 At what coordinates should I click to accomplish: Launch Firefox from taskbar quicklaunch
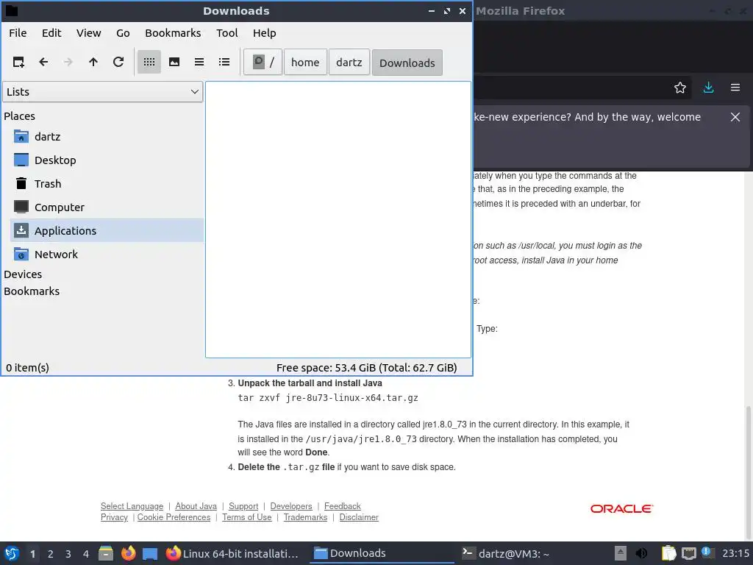128,553
